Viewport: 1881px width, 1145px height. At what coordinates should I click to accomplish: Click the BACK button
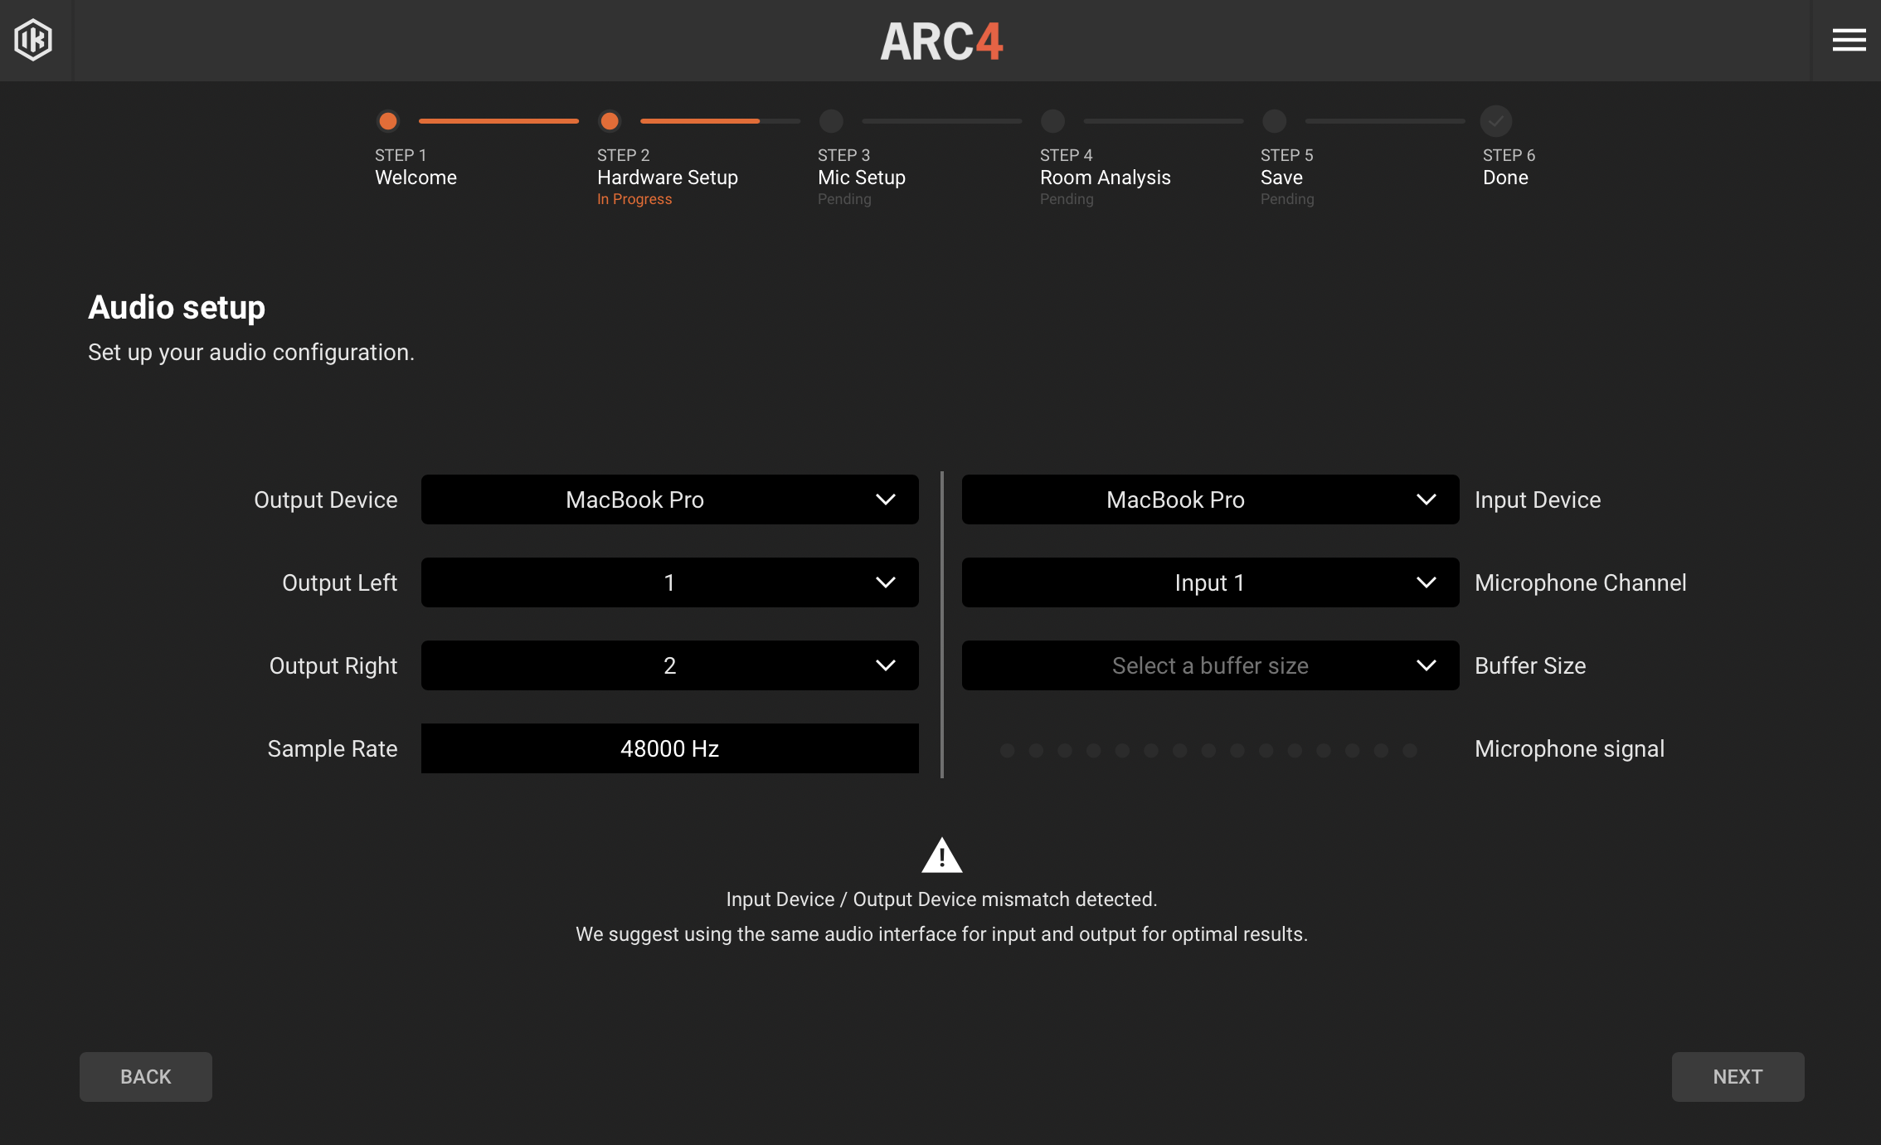point(146,1077)
